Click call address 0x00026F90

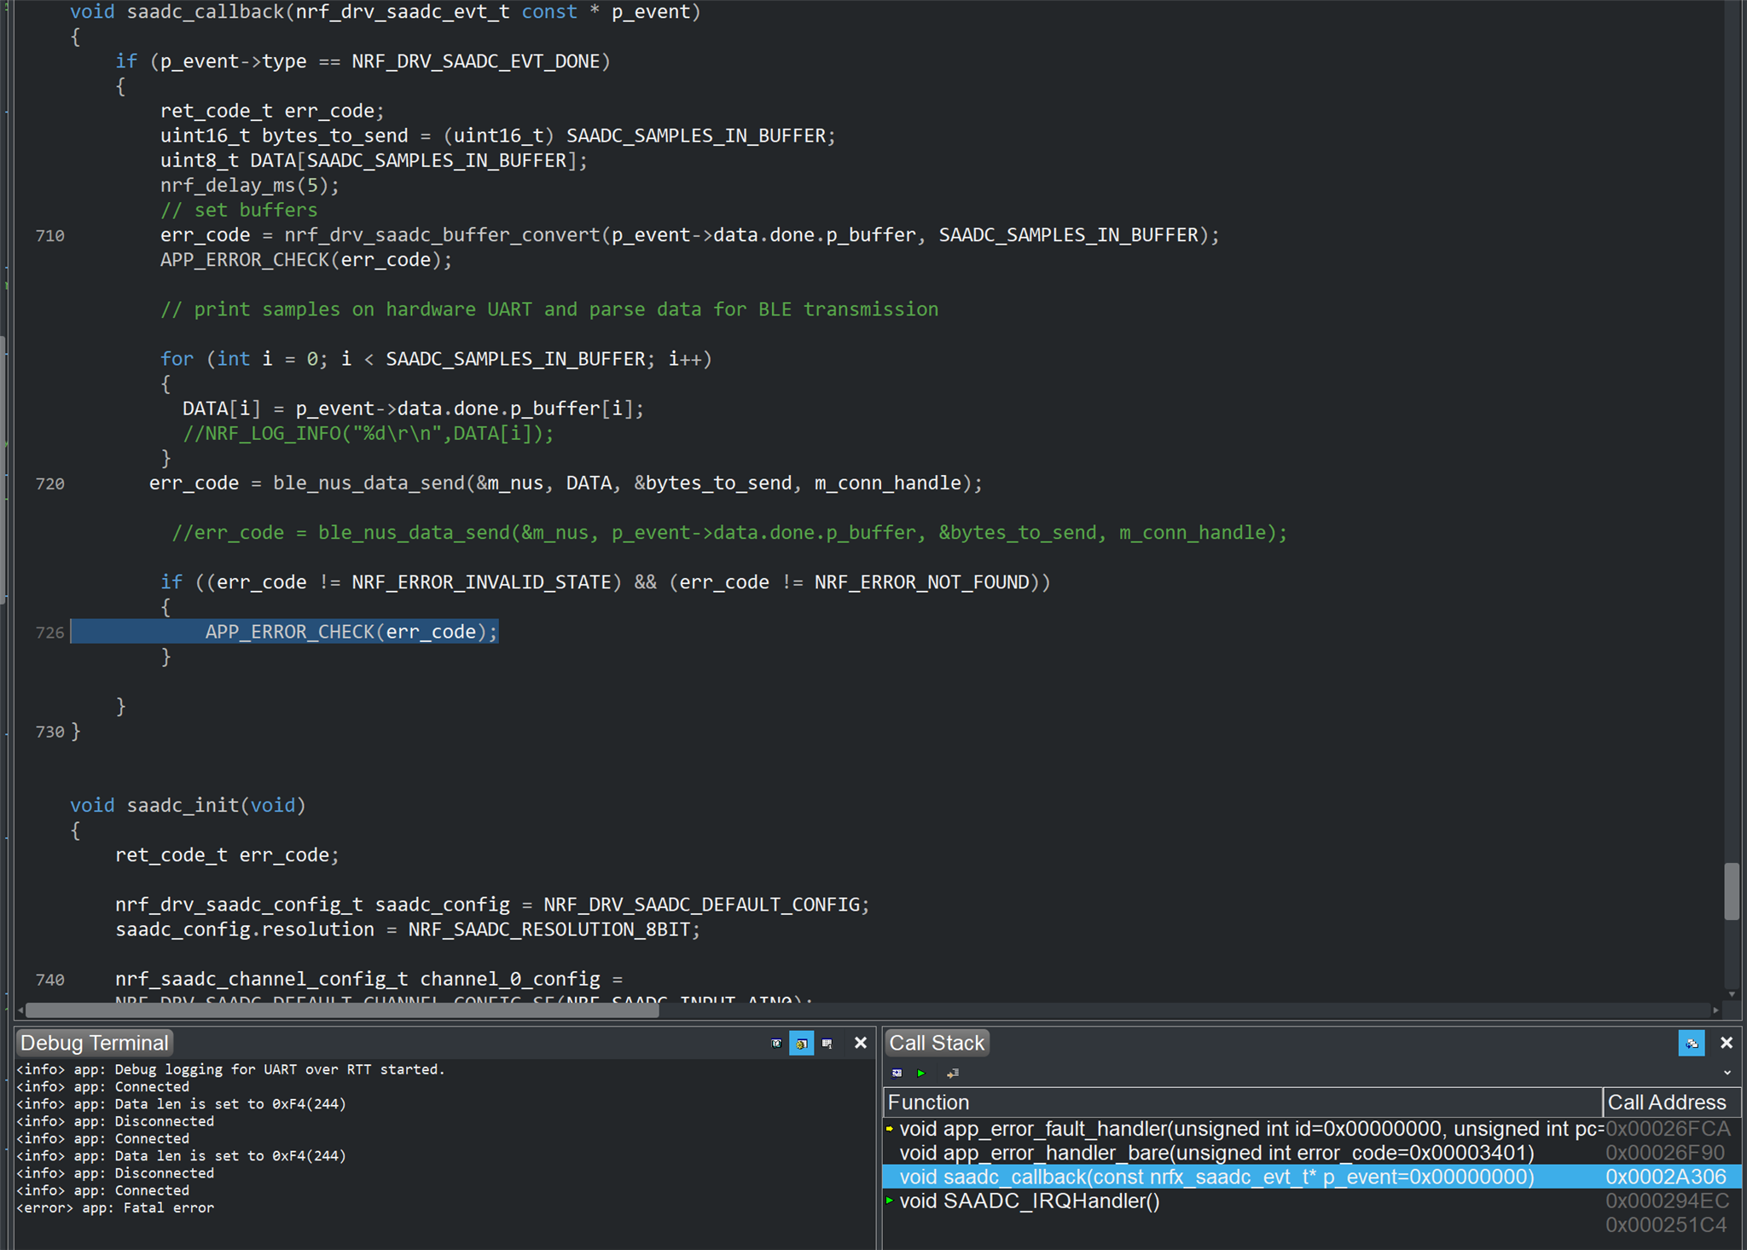1665,1153
